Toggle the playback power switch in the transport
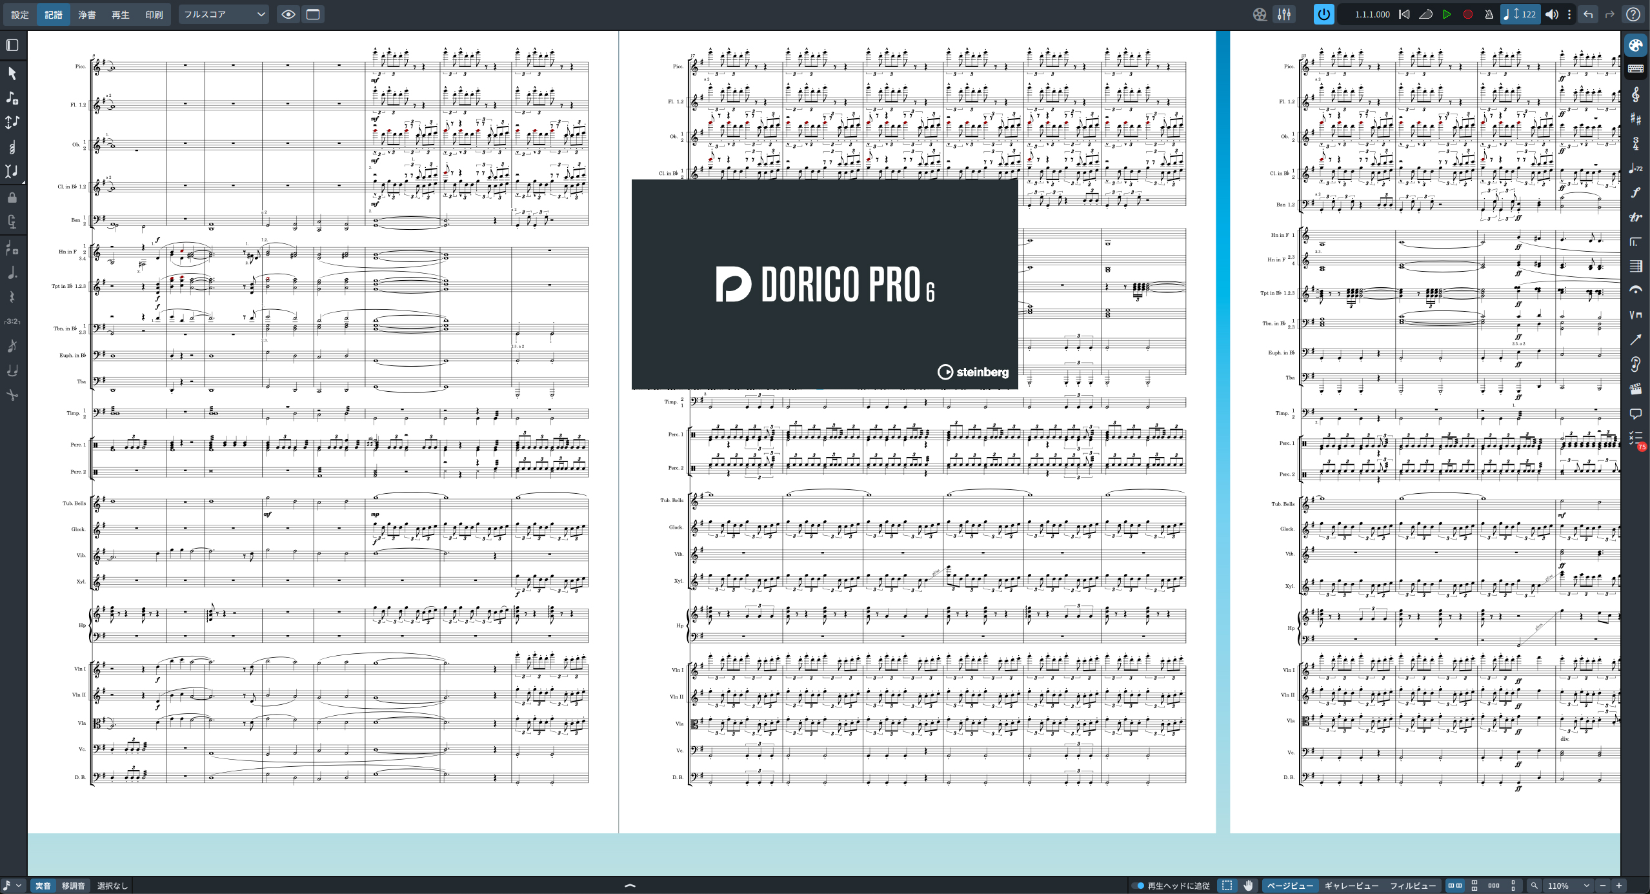This screenshot has width=1650, height=894. 1323,14
